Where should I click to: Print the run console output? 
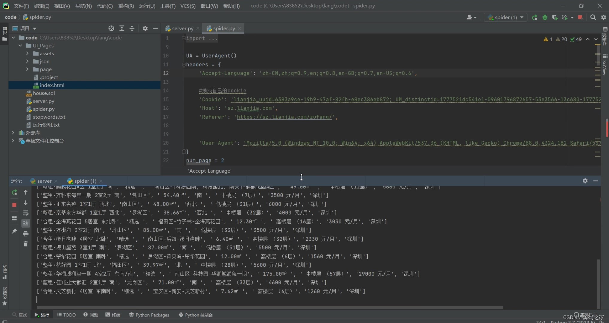click(x=26, y=234)
